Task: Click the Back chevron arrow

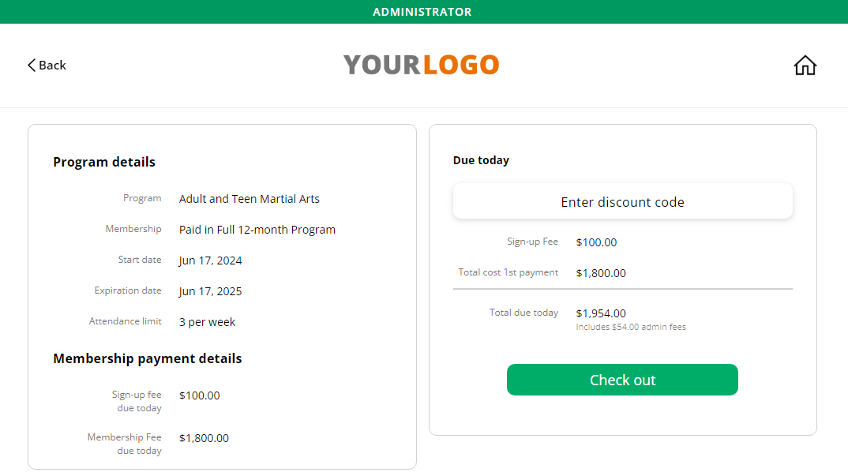Action: click(32, 65)
